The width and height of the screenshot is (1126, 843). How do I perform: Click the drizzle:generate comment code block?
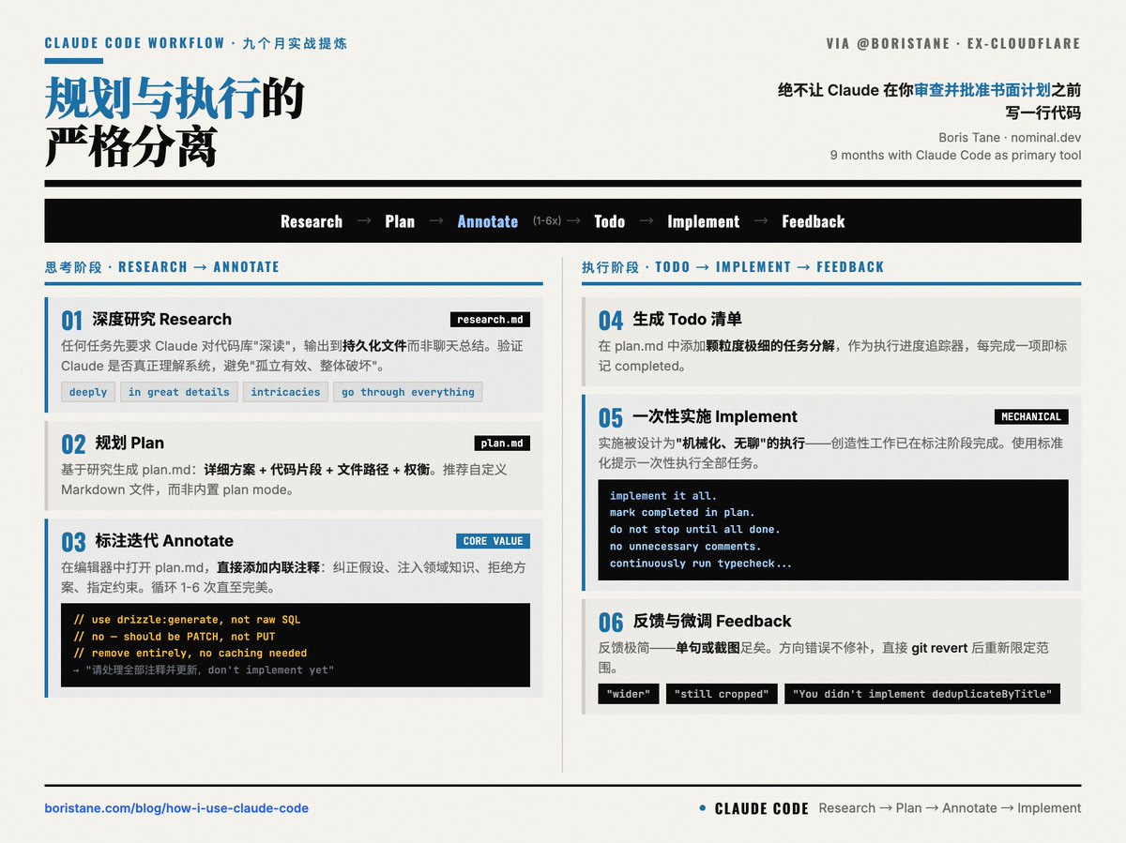pos(295,644)
